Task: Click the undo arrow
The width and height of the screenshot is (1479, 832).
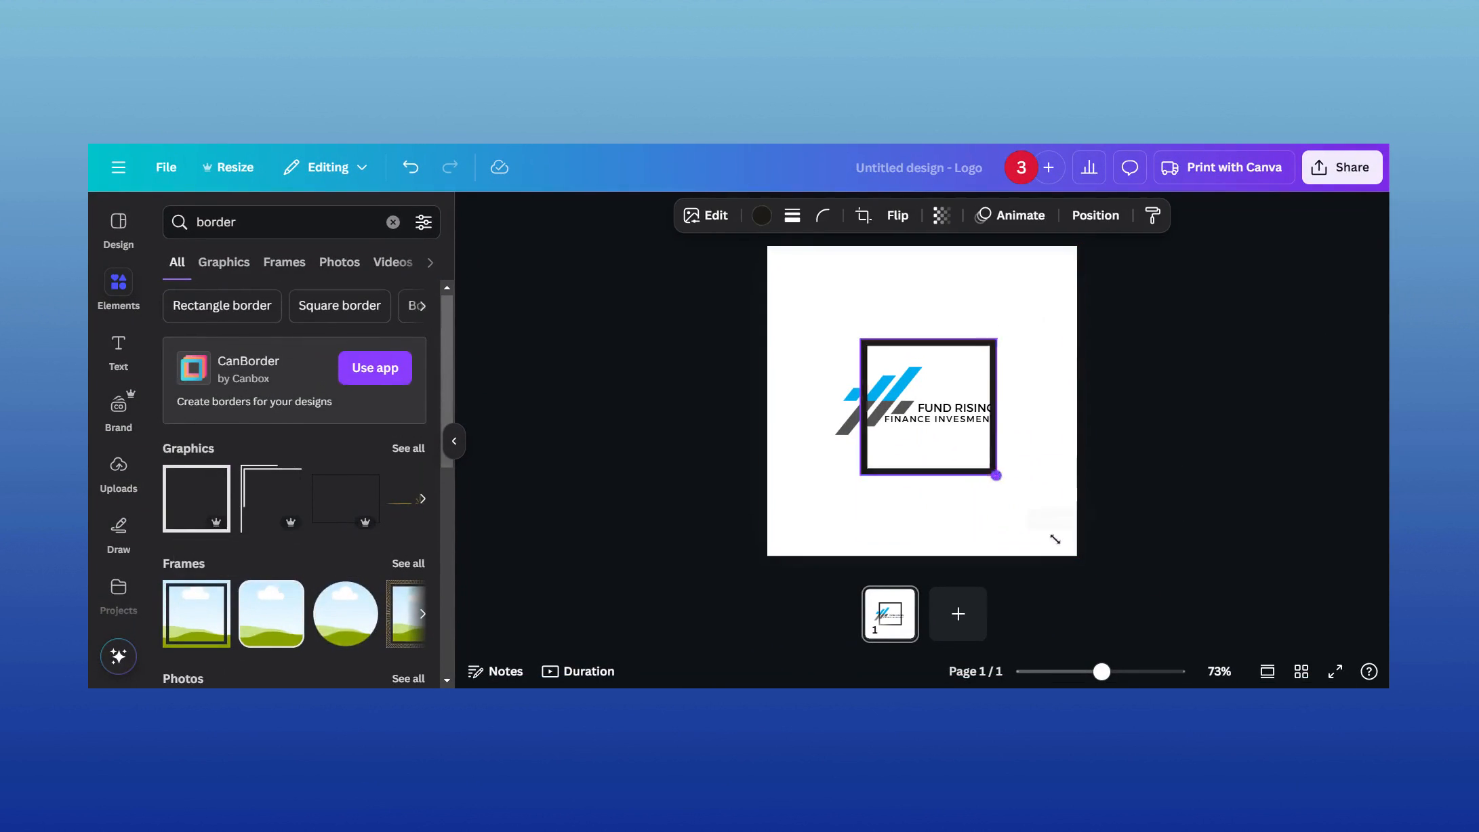Action: click(x=410, y=167)
